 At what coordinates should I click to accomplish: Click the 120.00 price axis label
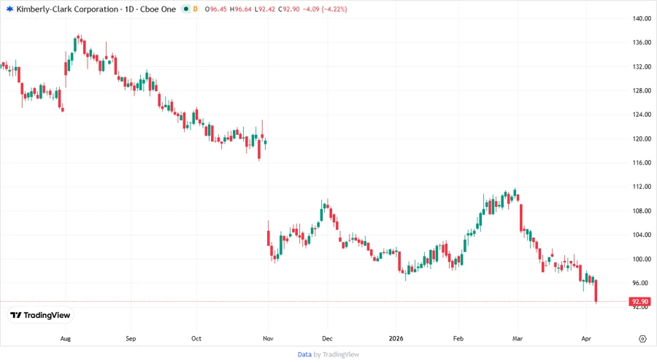coord(642,138)
